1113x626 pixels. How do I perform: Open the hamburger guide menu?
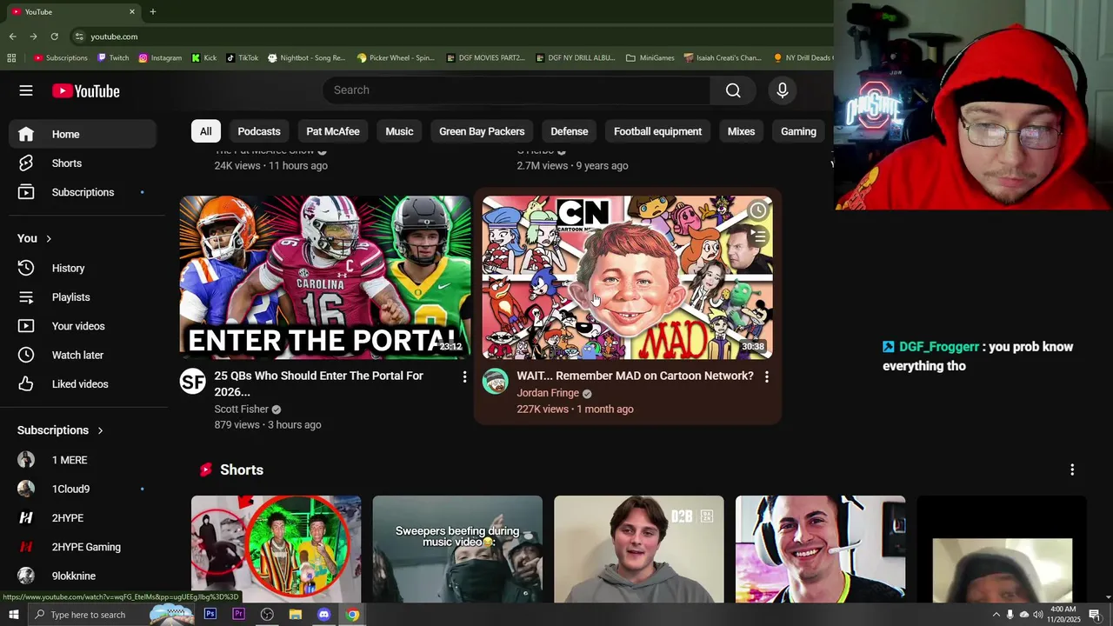(x=26, y=90)
